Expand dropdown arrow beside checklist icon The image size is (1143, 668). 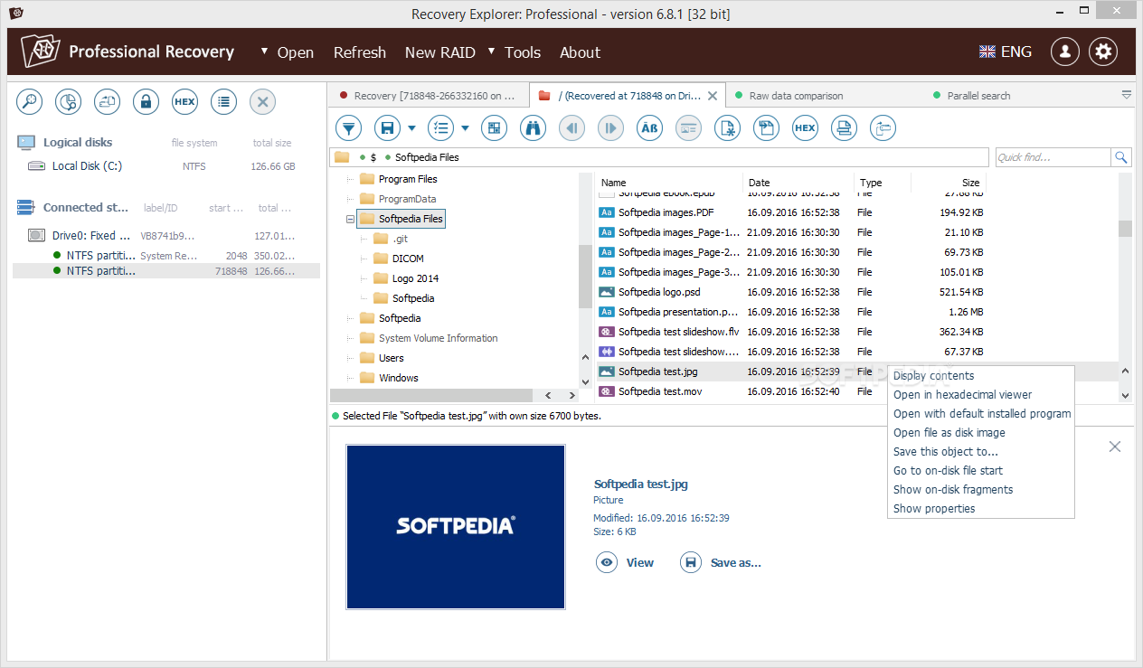click(465, 128)
